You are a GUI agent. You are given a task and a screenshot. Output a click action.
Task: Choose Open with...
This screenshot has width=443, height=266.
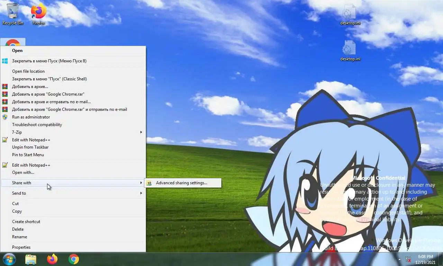[x=73, y=172]
